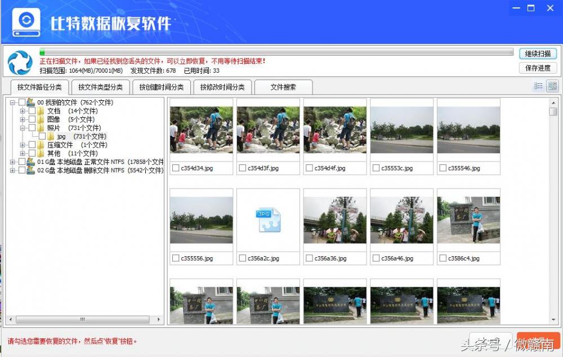
Task: Click the 压缩文件 folder icon
Action: point(40,145)
